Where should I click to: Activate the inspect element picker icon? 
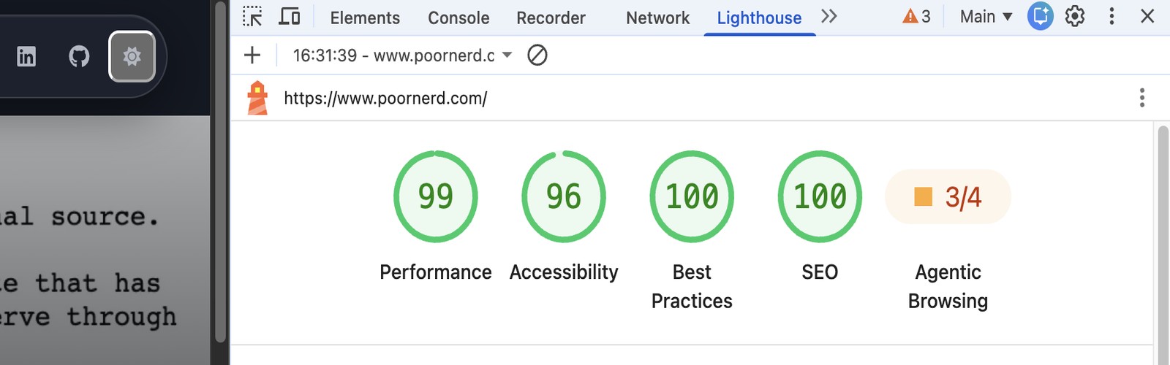click(252, 16)
